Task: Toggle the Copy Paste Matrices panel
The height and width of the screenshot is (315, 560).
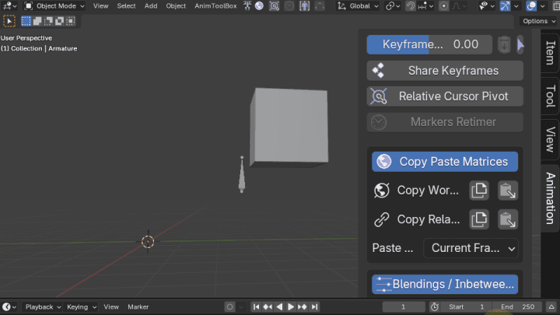Action: (445, 162)
